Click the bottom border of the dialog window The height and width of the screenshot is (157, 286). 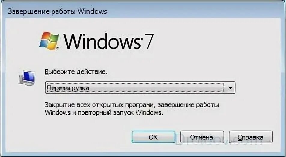143,155
